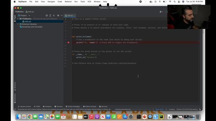Click print_hi function definition line
The height and width of the screenshot is (121, 216).
coord(82,37)
